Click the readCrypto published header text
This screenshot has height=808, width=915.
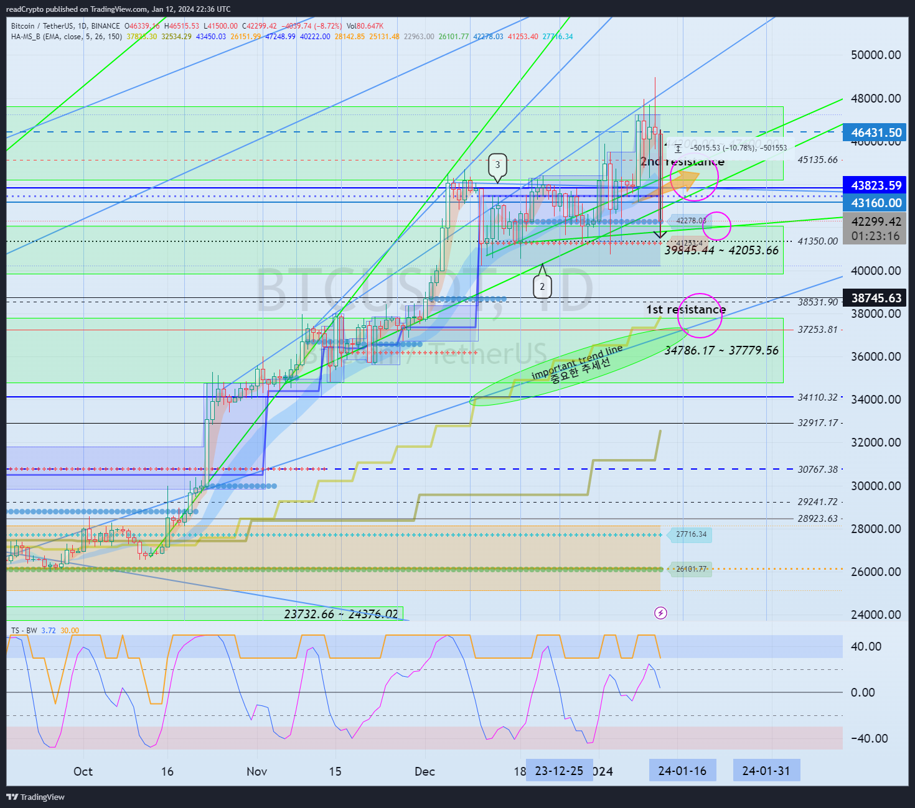point(118,9)
